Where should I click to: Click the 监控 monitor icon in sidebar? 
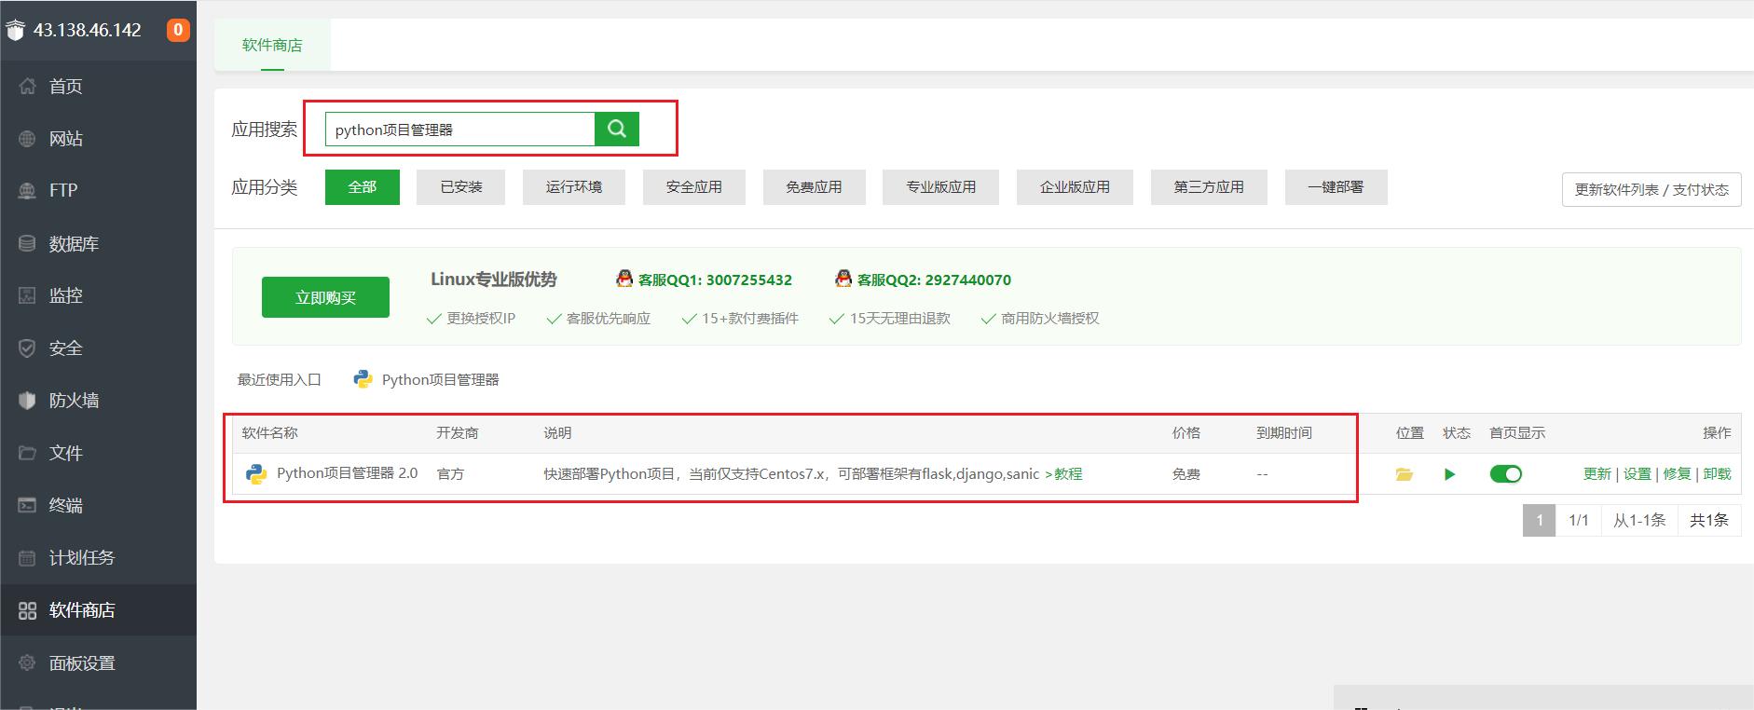(x=28, y=295)
